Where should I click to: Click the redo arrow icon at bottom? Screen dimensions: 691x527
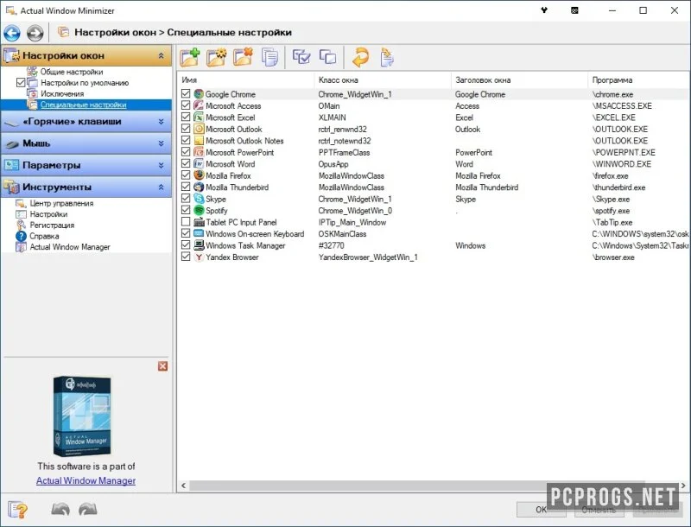(x=88, y=510)
